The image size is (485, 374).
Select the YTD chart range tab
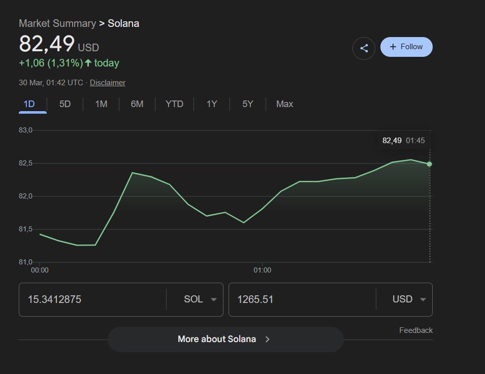tap(175, 104)
